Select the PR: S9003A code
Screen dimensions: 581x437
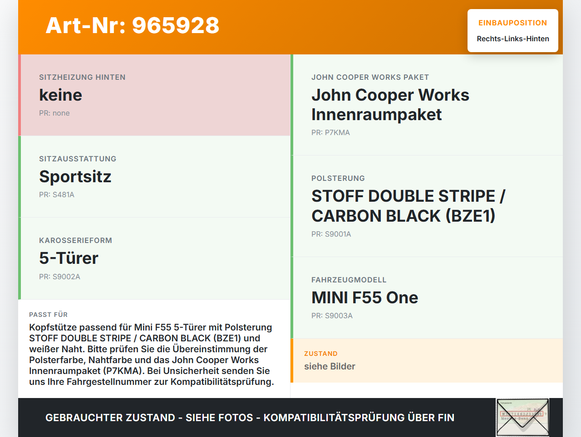coord(332,316)
